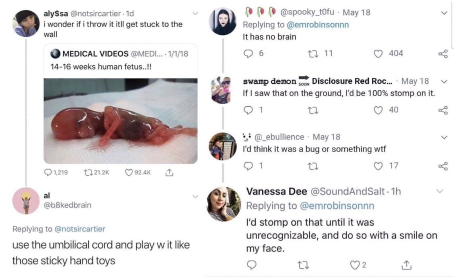Share the Vanessa Dee tweet
The width and height of the screenshot is (454, 280).
click(406, 265)
